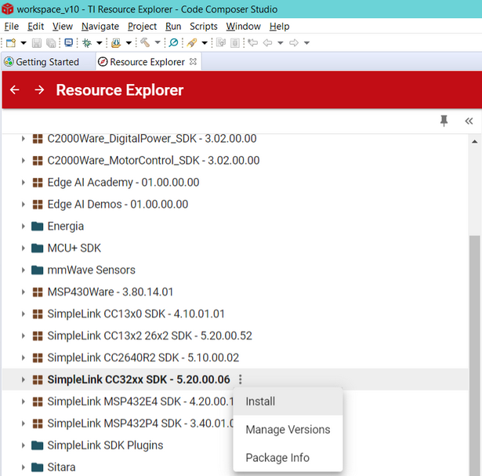Open the File menu
The image size is (482, 476).
point(12,27)
